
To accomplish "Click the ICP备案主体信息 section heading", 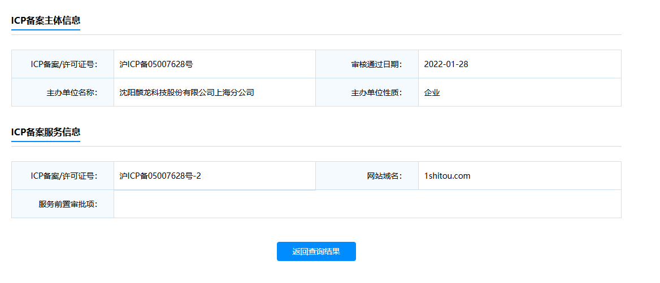I will (x=46, y=20).
